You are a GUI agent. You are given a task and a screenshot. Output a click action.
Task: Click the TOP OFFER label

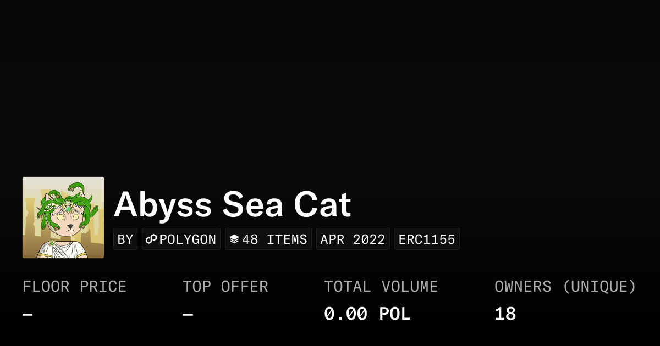[226, 287]
